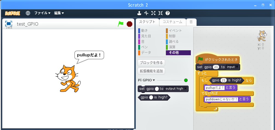Open the 編集 menu

[59, 13]
